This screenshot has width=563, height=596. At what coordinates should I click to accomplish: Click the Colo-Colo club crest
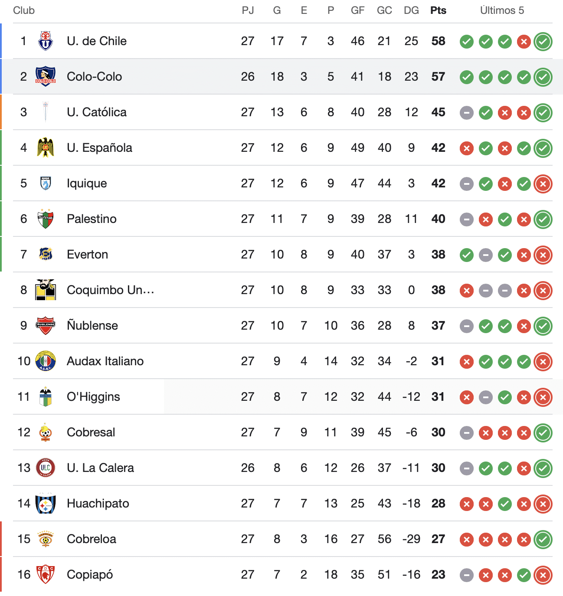[46, 77]
